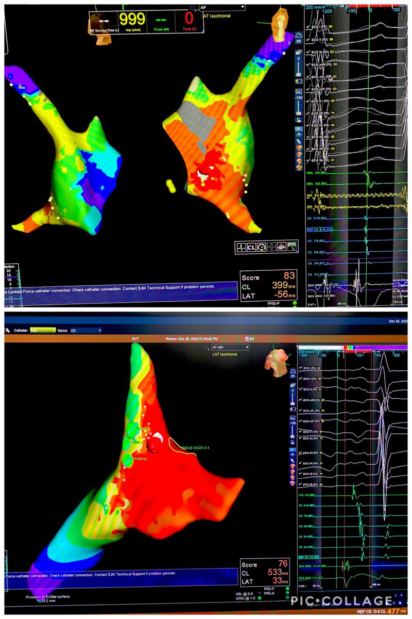Click the pan crosshair icon in the map toolbar
The height and width of the screenshot is (619, 412).
pyautogui.click(x=272, y=247)
